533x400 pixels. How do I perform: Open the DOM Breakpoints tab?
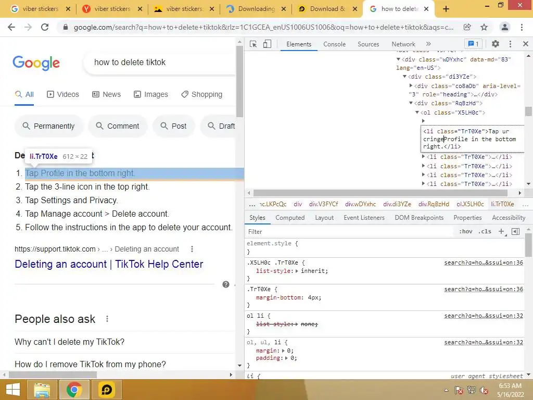(x=419, y=218)
